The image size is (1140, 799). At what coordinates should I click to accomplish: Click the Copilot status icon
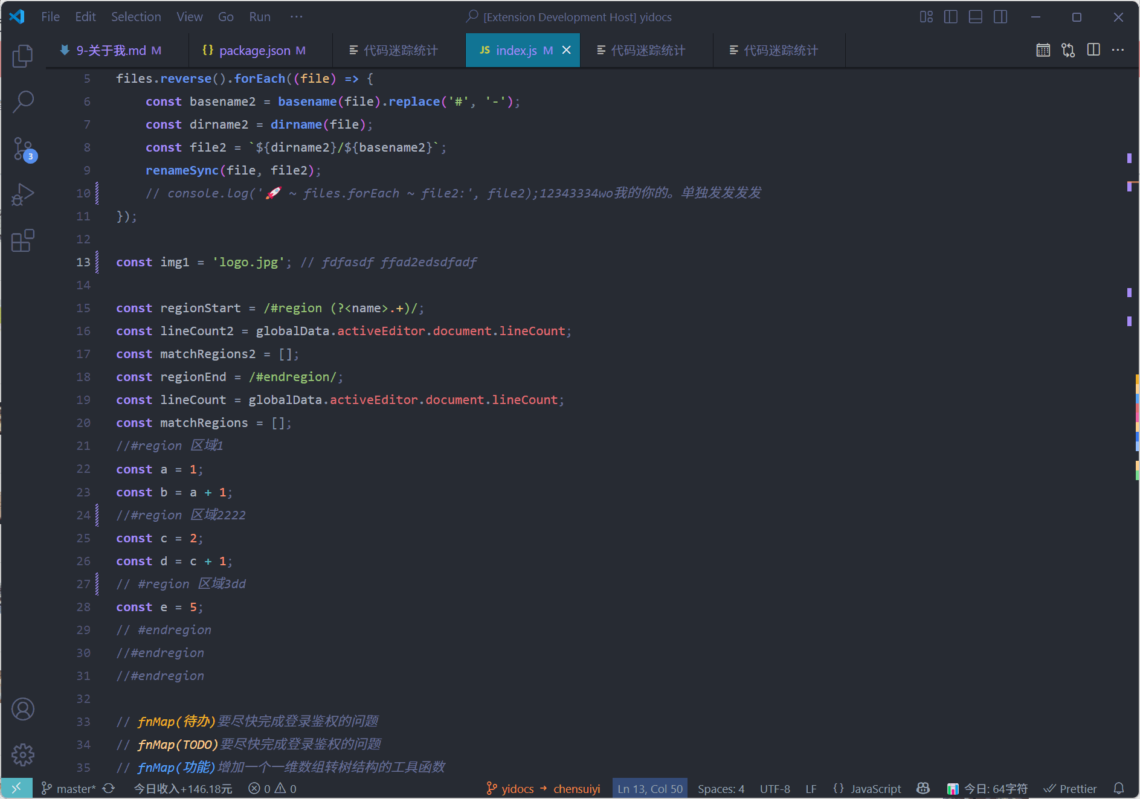923,789
